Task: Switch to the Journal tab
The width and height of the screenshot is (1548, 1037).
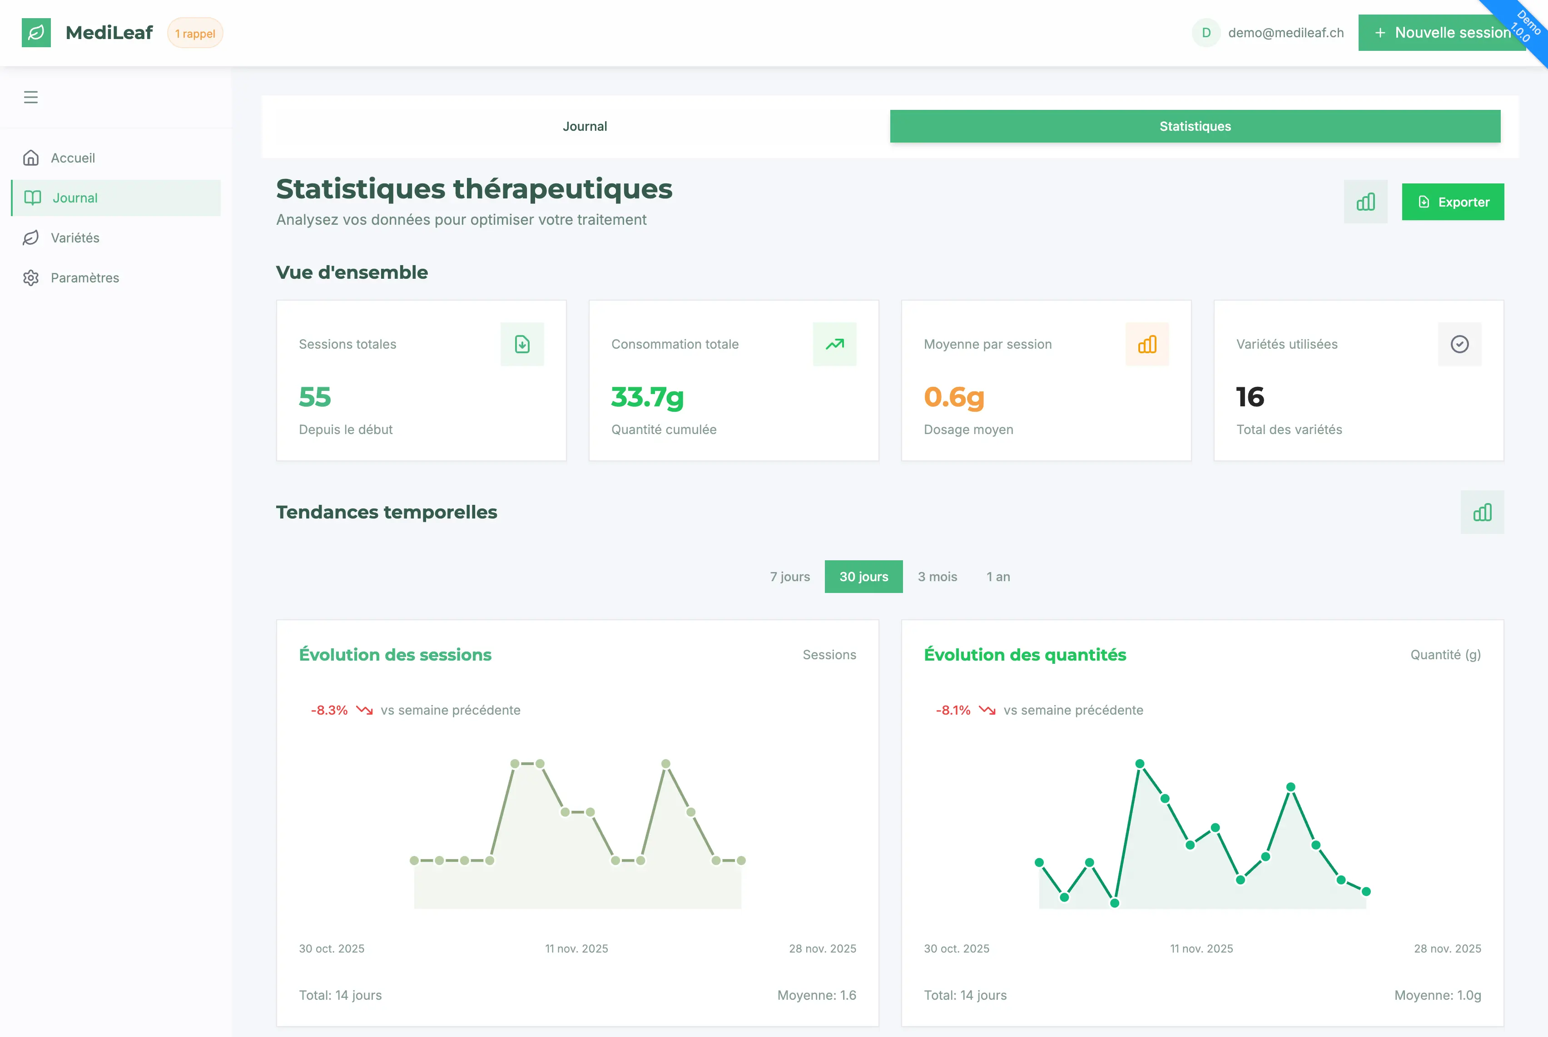Action: [585, 126]
